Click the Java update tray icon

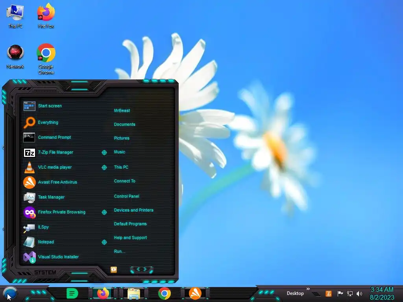tap(329, 293)
